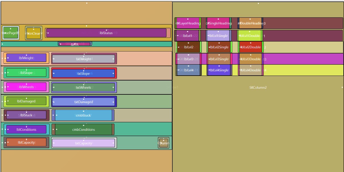The width and height of the screenshot is (344, 172).
Task: Select the lblLvl1 label
Action: [188, 36]
